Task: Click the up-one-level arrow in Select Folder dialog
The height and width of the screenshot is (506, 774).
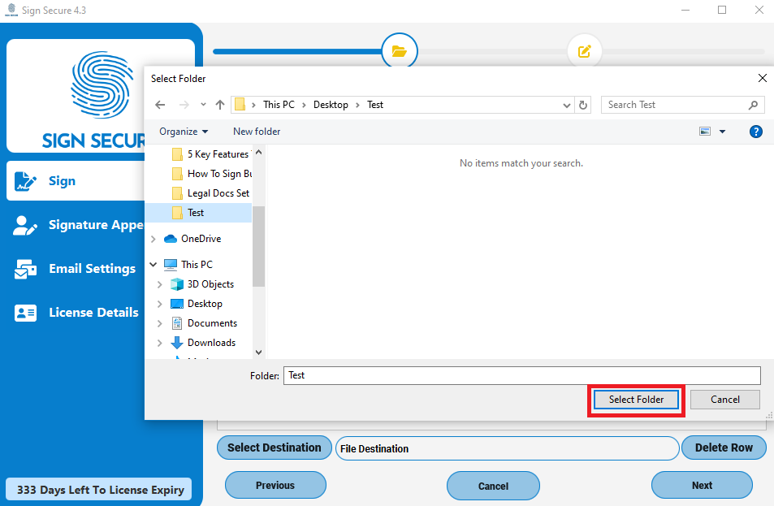Action: click(x=220, y=105)
